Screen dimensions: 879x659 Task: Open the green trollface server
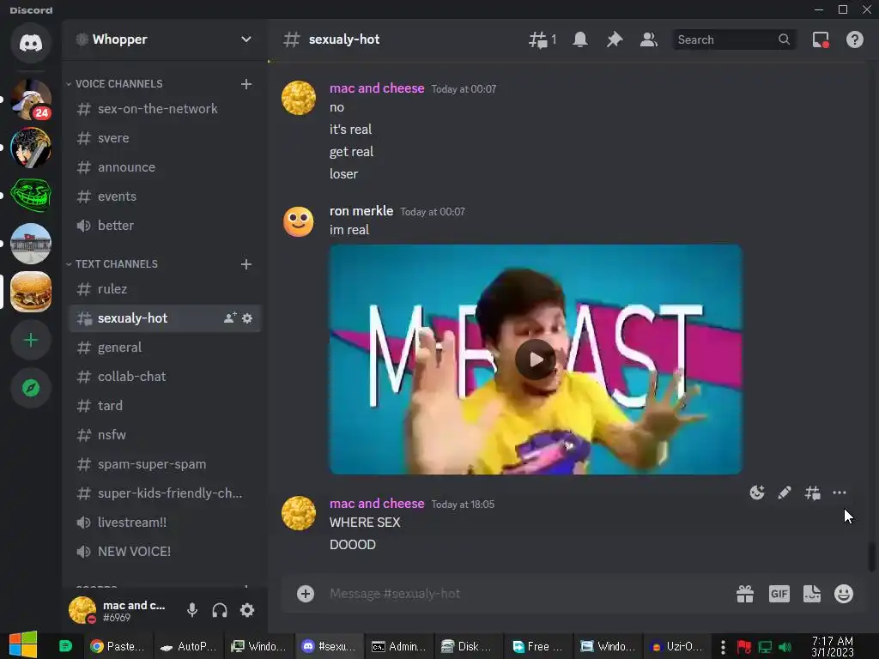click(31, 195)
